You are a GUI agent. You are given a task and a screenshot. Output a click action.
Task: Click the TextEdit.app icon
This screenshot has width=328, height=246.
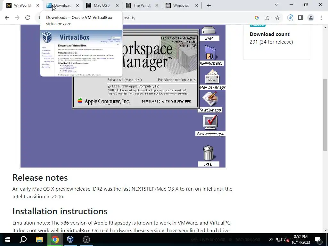210,99
